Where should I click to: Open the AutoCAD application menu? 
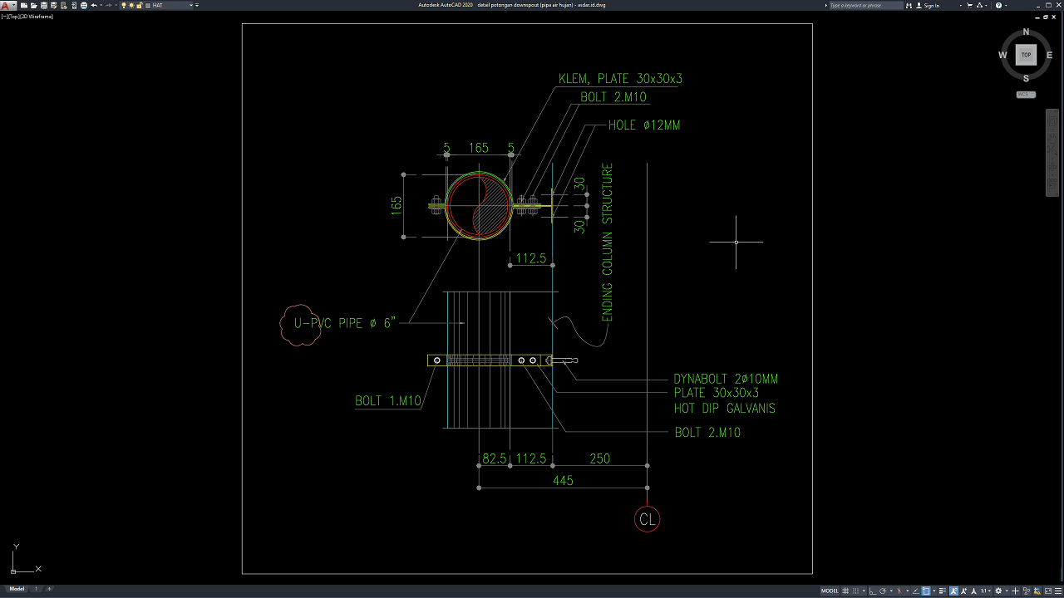click(7, 5)
